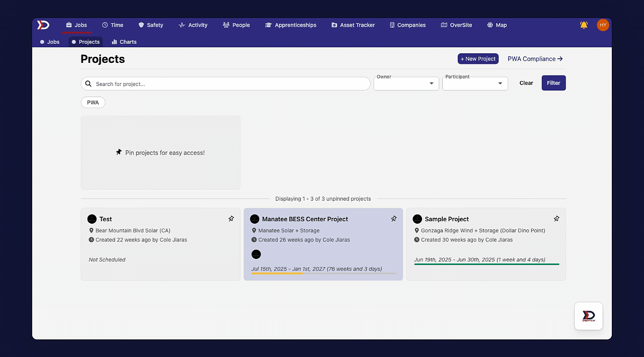644x357 pixels.
Task: Click 'Not Scheduled' text on Test card
Action: point(107,260)
